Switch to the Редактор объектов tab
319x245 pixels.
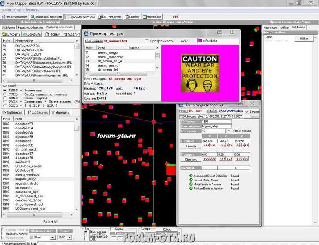point(31,27)
